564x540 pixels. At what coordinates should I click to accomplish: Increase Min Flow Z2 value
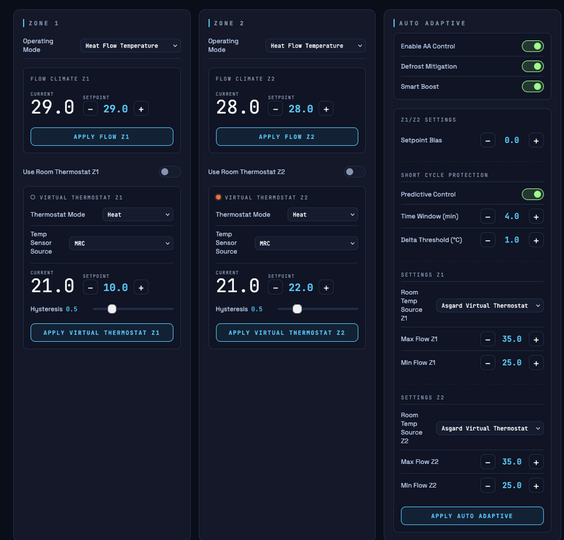coord(536,486)
